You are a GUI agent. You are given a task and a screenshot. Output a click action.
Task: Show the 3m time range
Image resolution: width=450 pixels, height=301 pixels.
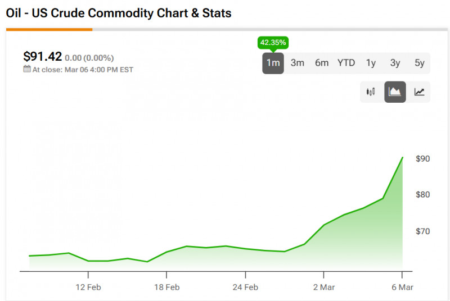tap(297, 63)
